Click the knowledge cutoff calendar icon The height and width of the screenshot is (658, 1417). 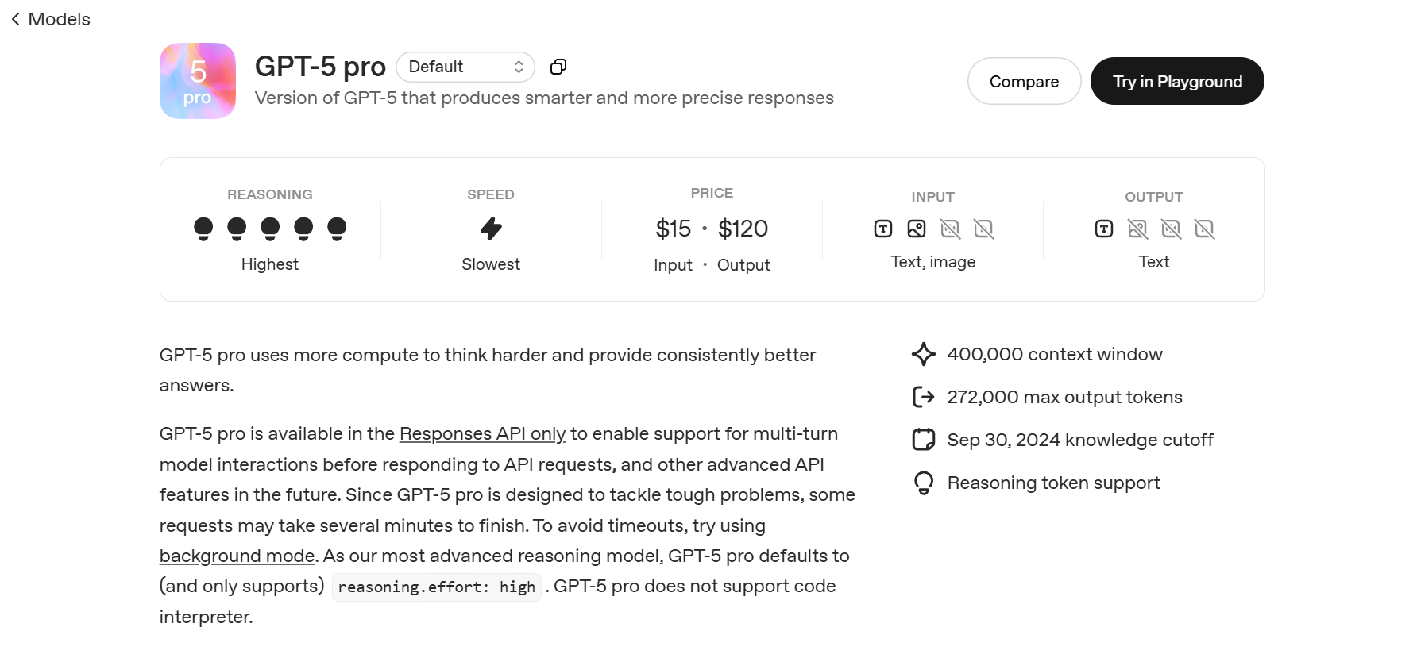point(924,440)
